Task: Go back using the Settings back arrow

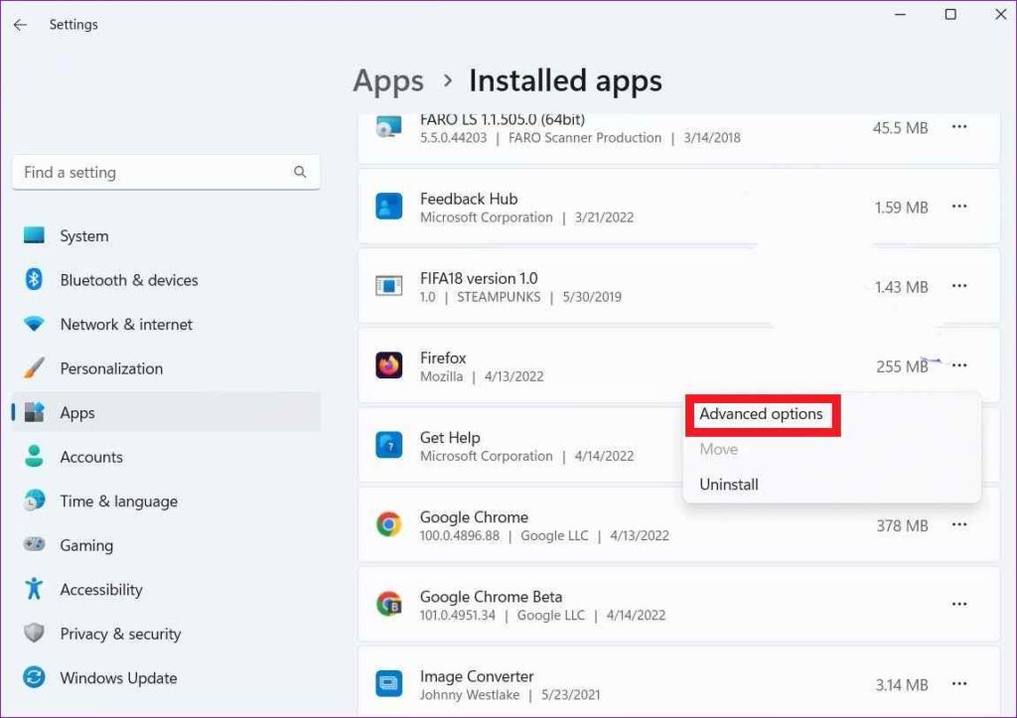Action: click(x=20, y=25)
